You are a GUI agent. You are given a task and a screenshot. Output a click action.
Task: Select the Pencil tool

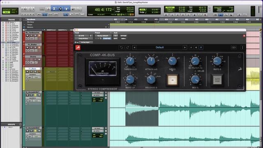[x=79, y=9]
